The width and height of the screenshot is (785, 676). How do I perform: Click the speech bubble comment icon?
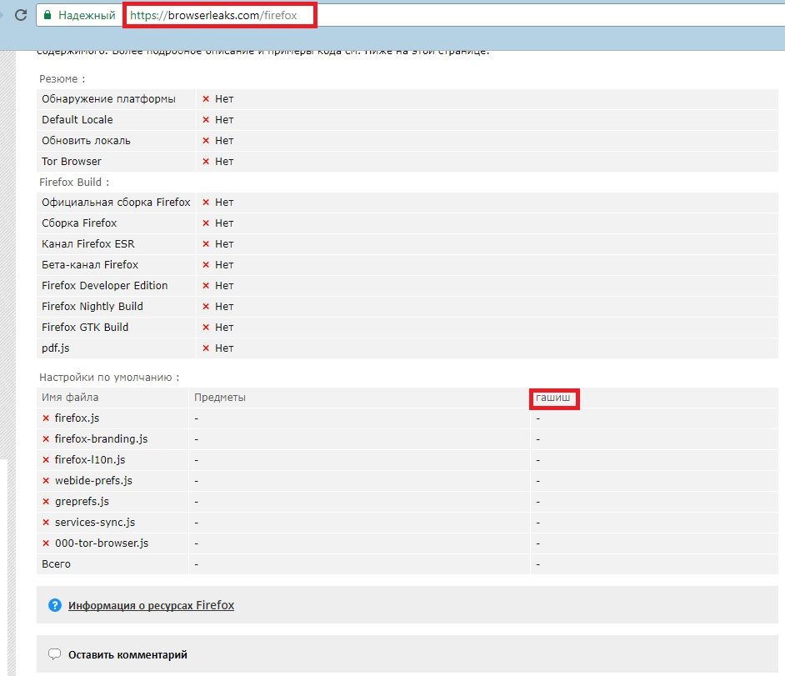point(55,654)
